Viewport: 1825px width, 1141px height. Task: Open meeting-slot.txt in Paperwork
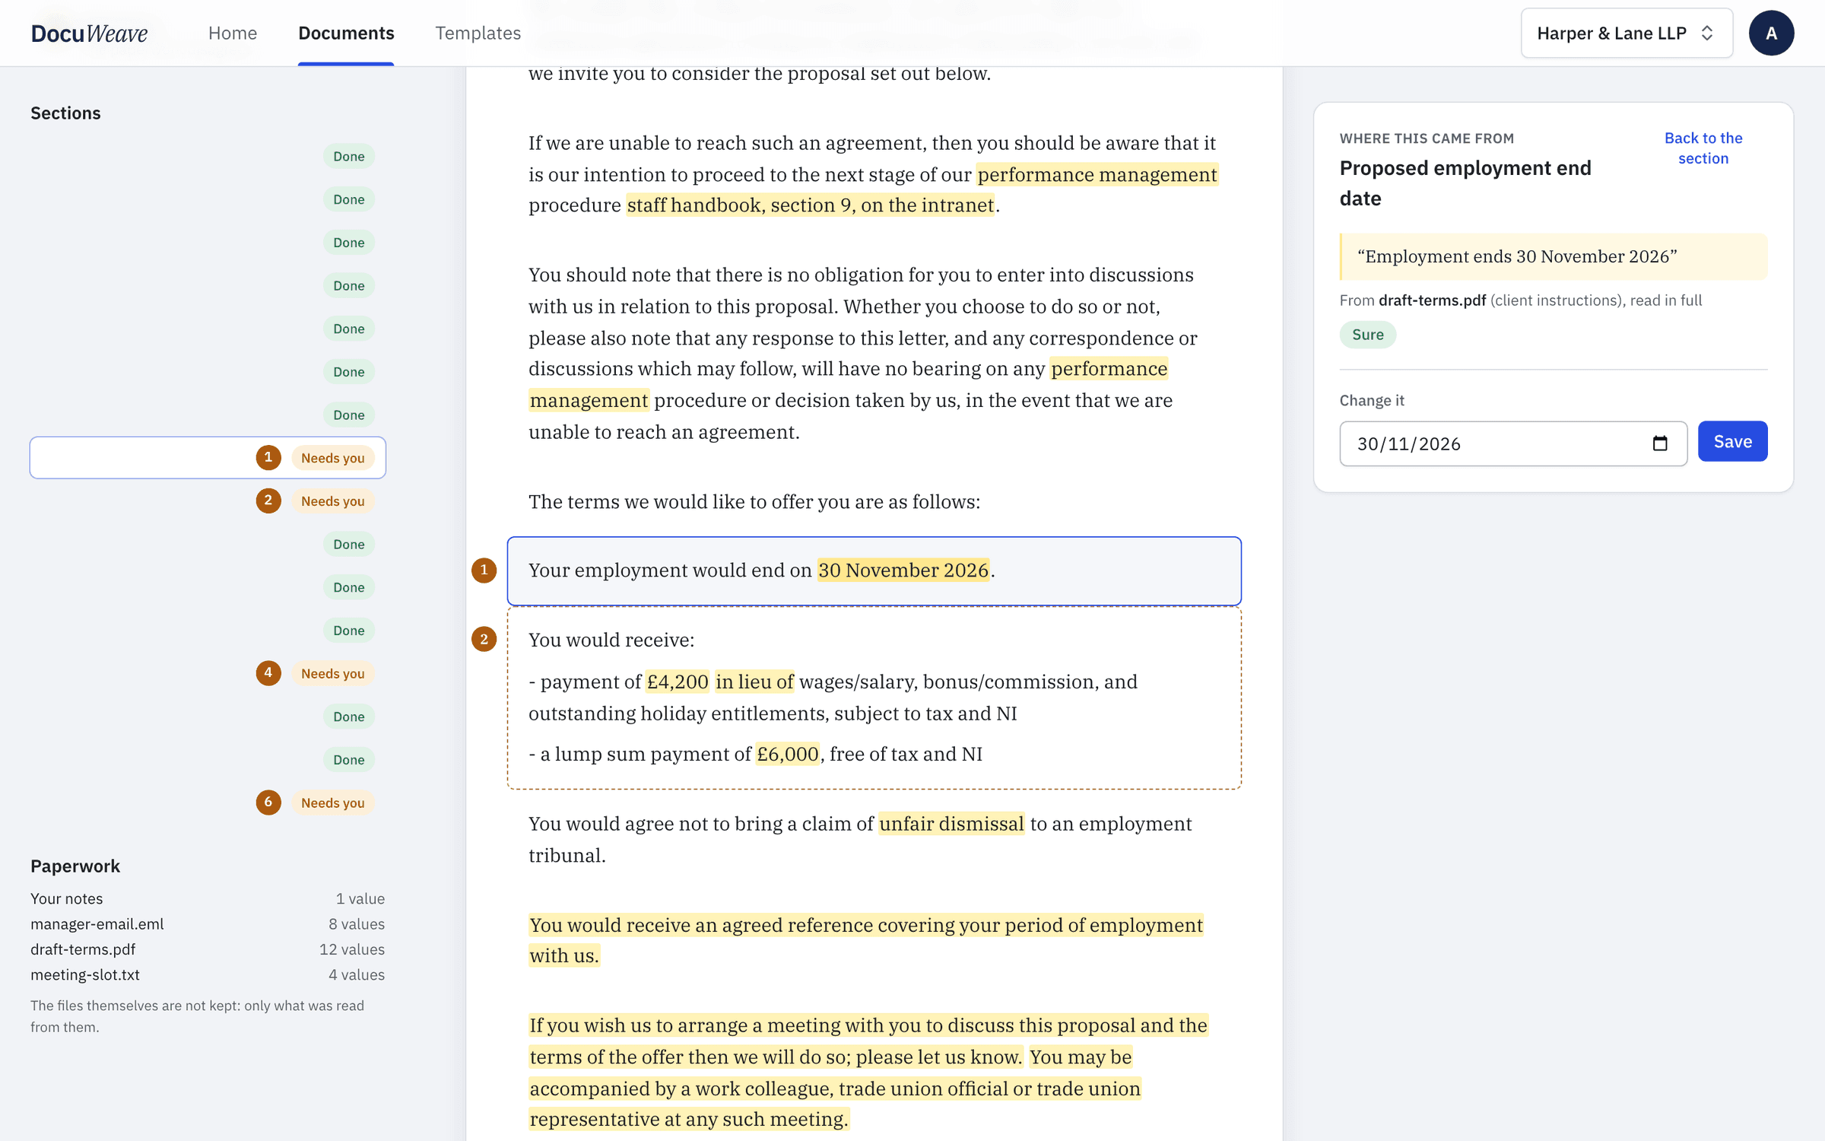point(208,974)
